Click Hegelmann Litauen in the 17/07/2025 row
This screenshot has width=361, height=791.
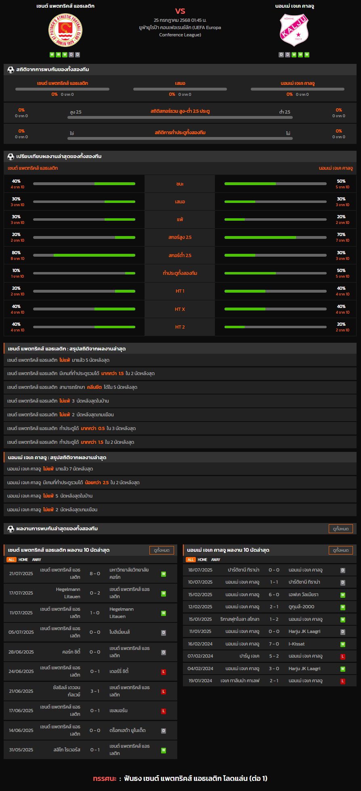tap(68, 593)
